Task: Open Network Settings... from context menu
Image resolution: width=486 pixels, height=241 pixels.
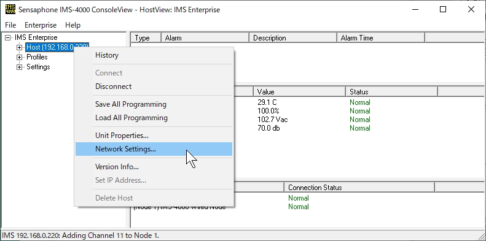Action: point(154,149)
